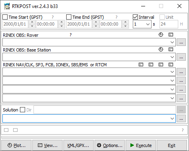
Task: Expand the RINEX OBS: Rover file dropdown
Action: [172, 42]
